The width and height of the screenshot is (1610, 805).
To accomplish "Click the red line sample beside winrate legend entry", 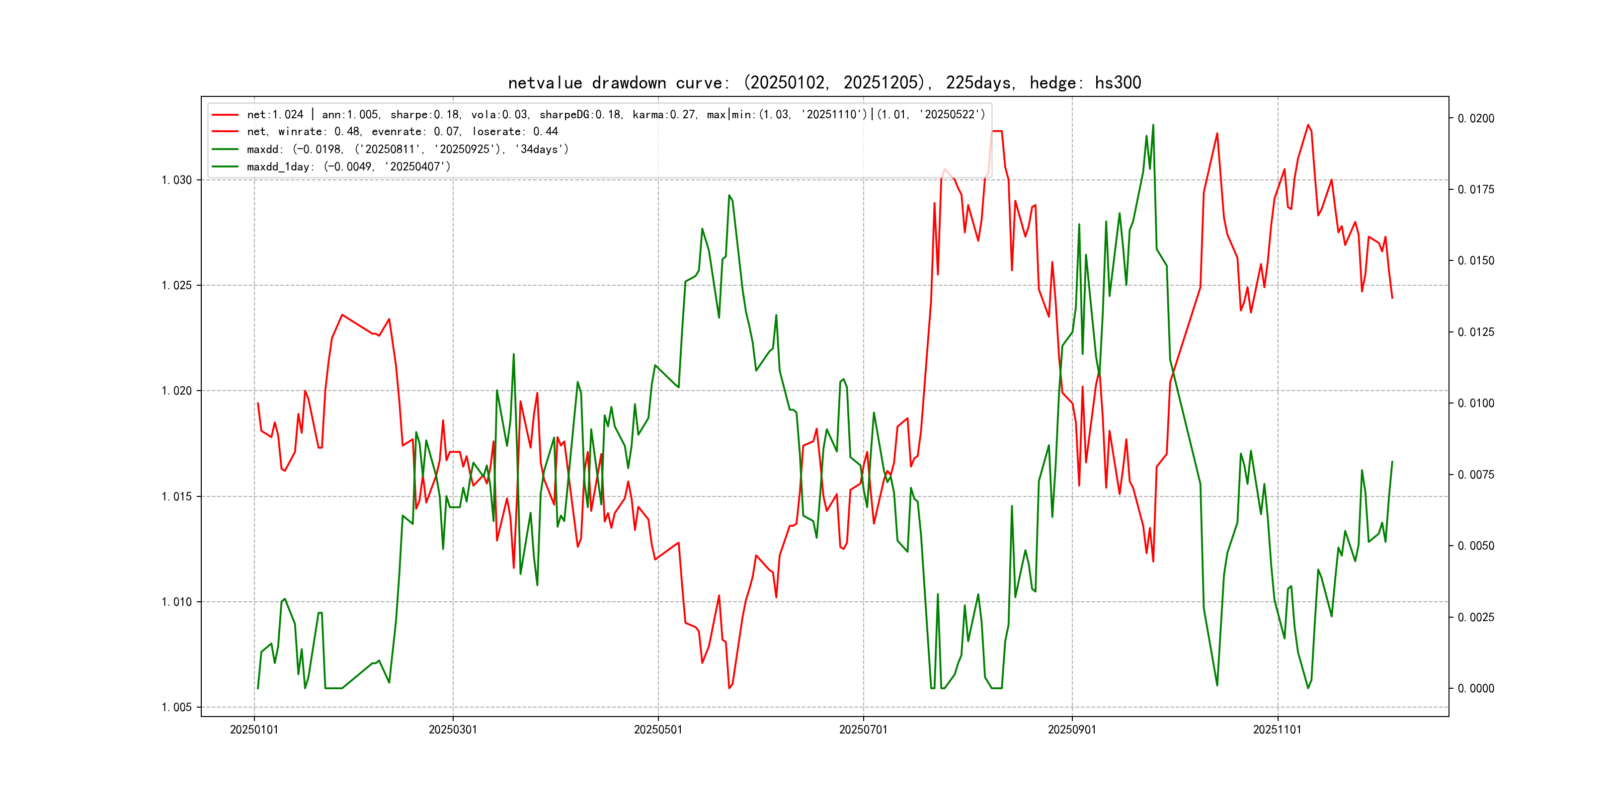I will coord(225,132).
